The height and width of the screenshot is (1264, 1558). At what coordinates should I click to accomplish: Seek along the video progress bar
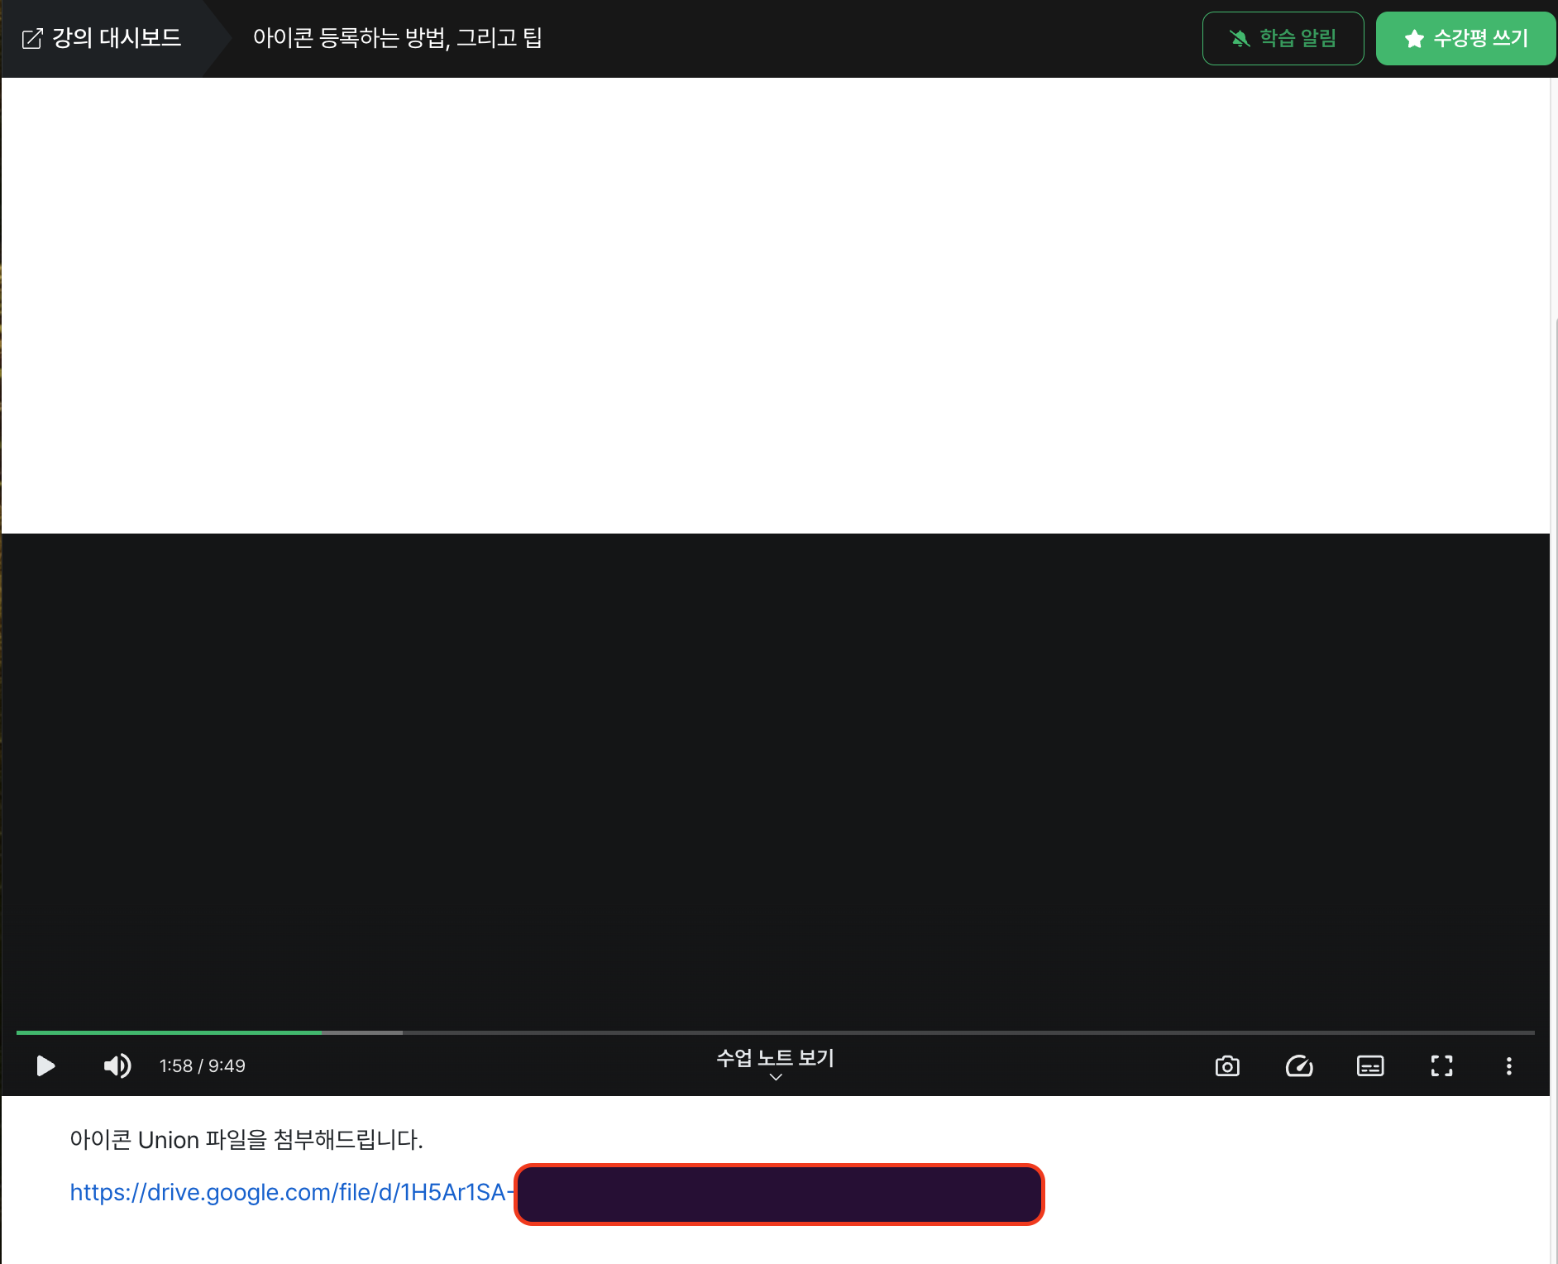pyautogui.click(x=775, y=1032)
